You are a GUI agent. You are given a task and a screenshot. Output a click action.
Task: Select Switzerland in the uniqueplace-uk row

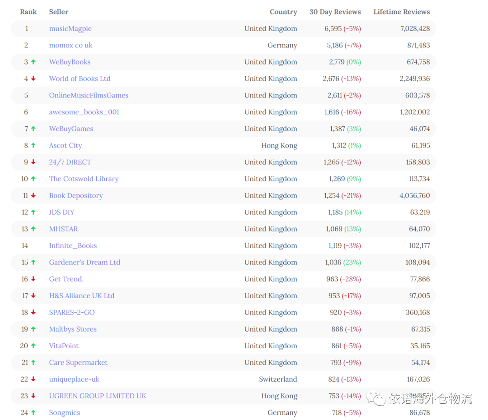278,379
